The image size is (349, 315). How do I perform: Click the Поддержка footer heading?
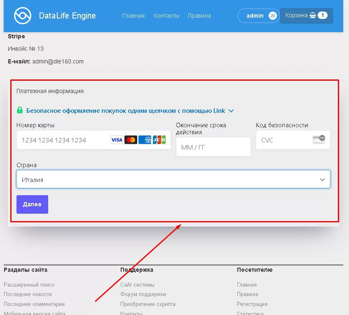tap(137, 270)
